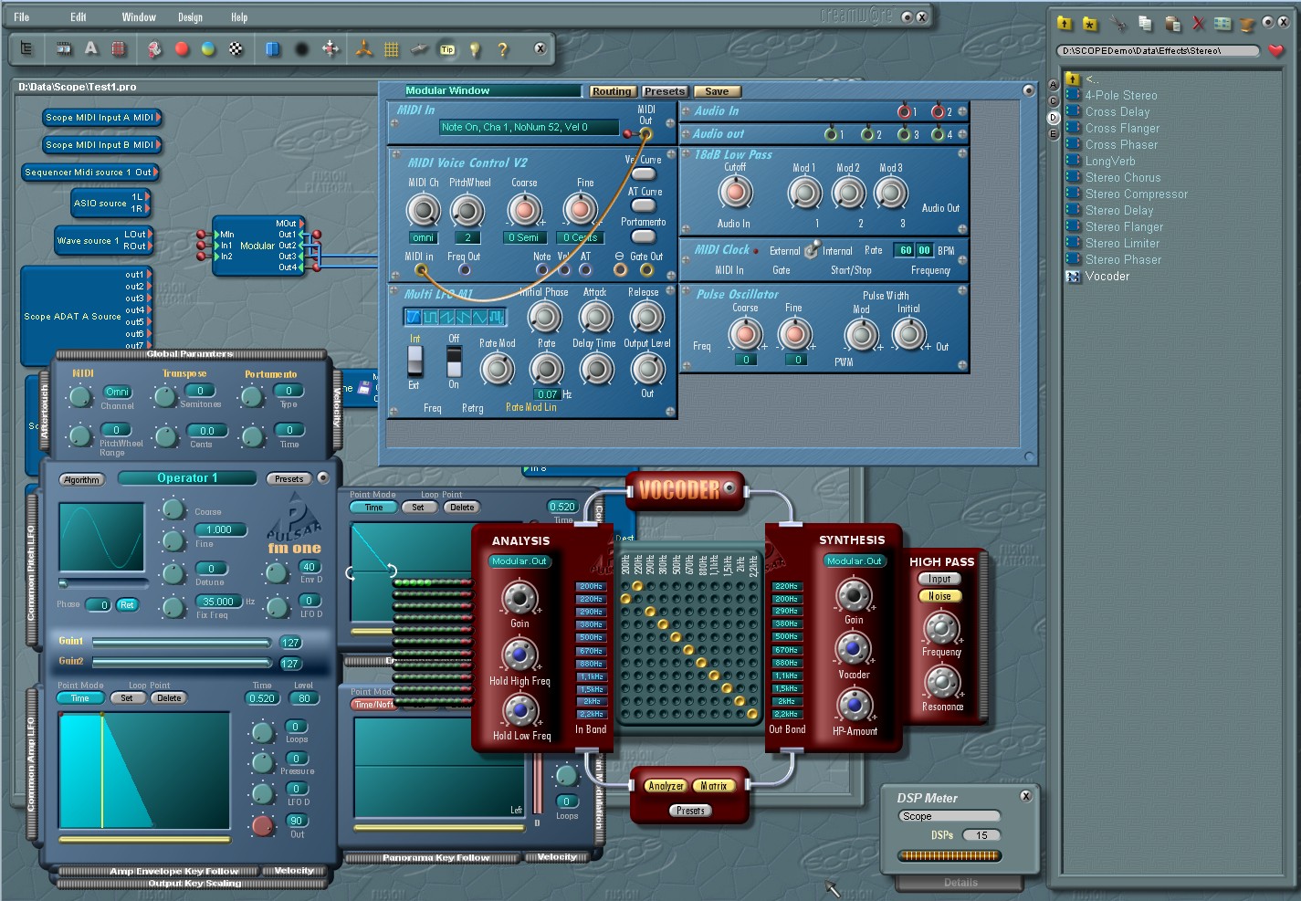1301x901 pixels.
Task: Click the orange three-pronged toolbar icon
Action: (363, 49)
